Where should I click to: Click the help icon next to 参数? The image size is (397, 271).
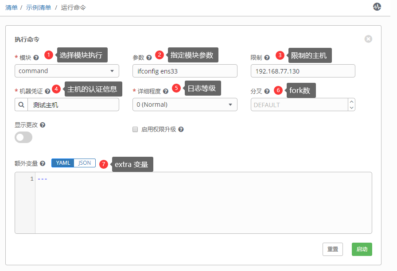coord(149,58)
